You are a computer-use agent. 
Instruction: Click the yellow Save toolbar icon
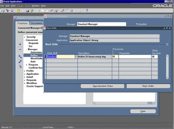point(19,11)
